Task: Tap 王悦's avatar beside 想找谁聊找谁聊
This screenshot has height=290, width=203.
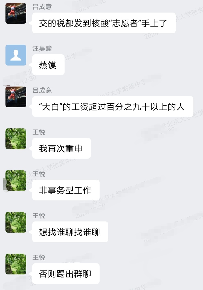Action: tap(16, 222)
